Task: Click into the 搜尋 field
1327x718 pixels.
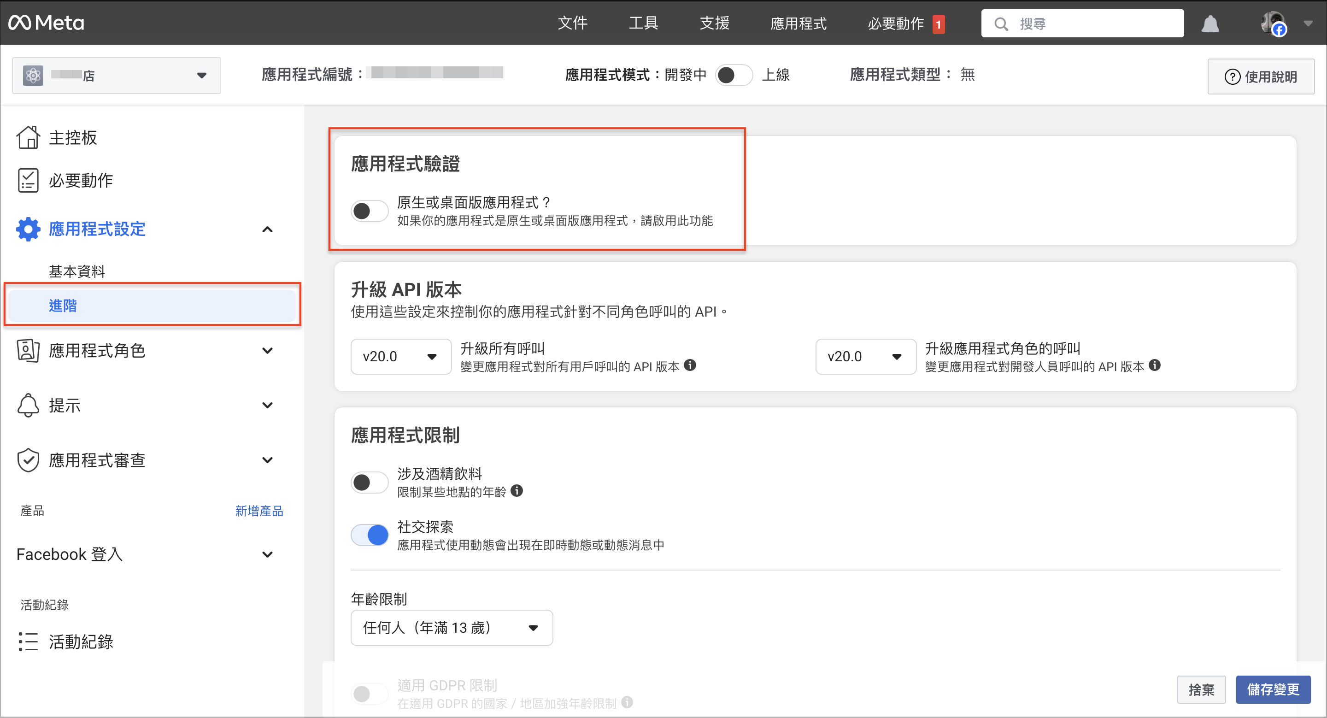Action: click(x=1082, y=24)
